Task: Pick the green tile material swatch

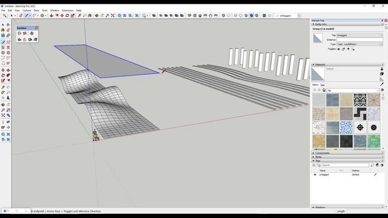Action: click(373, 141)
